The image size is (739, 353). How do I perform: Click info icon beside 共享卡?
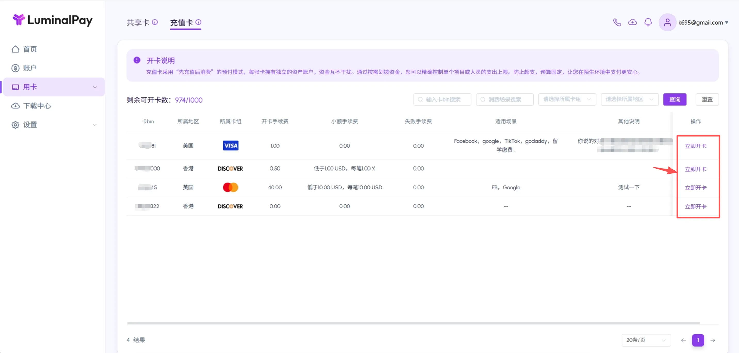click(x=155, y=22)
